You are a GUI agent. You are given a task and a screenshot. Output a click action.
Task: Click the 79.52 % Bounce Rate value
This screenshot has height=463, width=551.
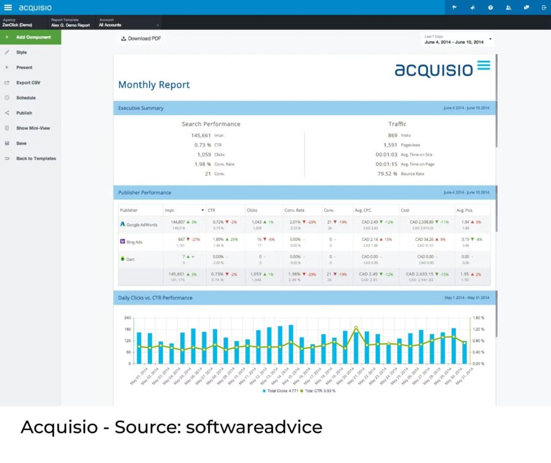[387, 174]
